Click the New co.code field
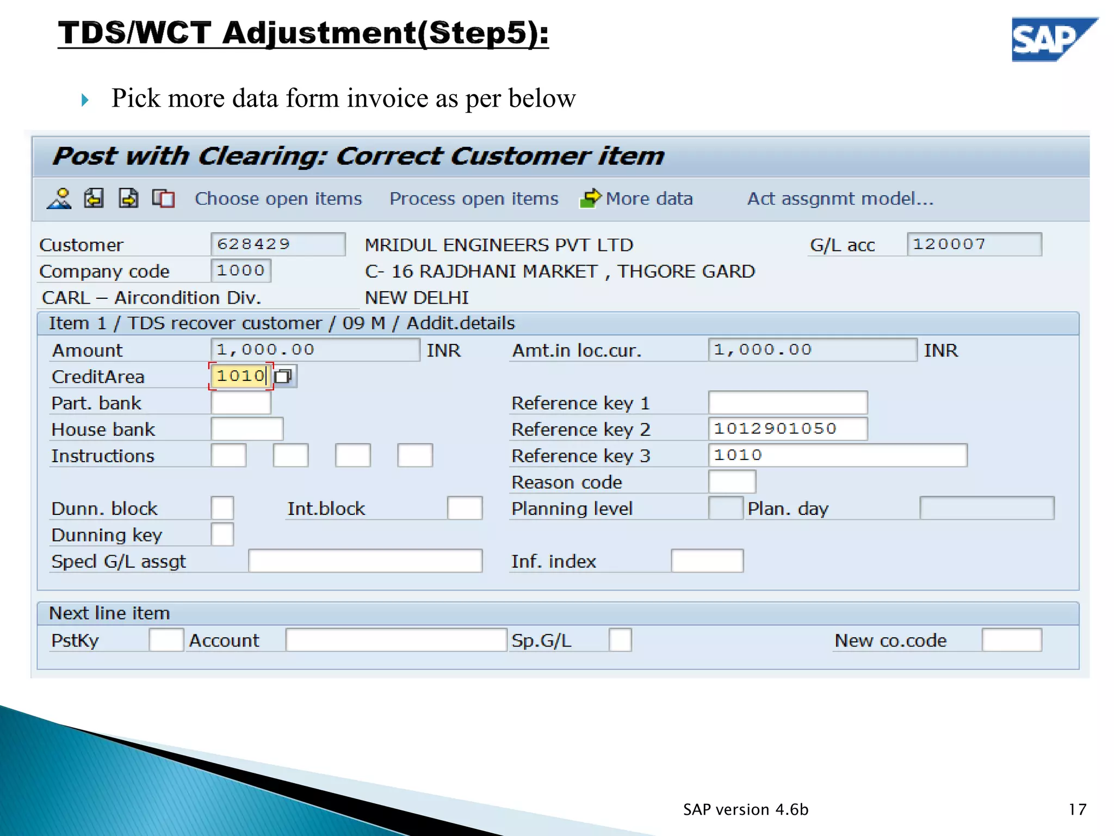This screenshot has height=836, width=1114. 1012,640
